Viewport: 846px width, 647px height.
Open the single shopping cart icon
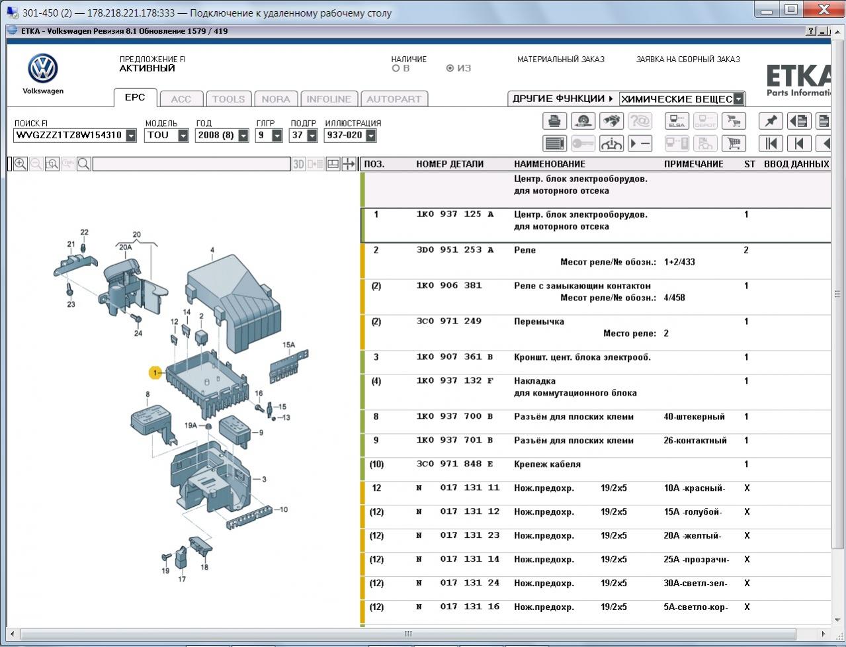pyautogui.click(x=734, y=143)
